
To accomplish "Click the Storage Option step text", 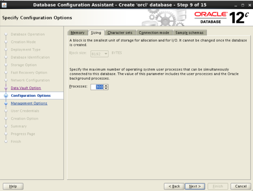I will point(24,65).
